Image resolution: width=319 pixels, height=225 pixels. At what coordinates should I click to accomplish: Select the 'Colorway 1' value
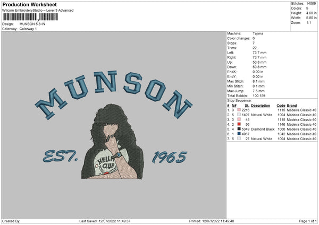click(28, 29)
